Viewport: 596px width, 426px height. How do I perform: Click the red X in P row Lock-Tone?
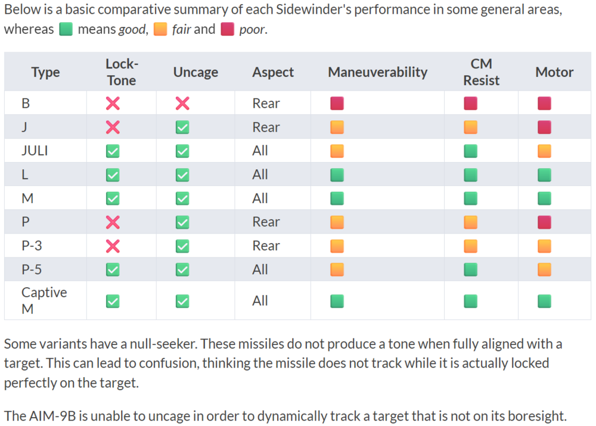113,222
